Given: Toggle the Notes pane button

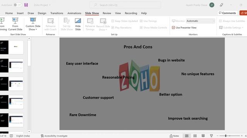Looking at the screenshot, I should [174, 136].
